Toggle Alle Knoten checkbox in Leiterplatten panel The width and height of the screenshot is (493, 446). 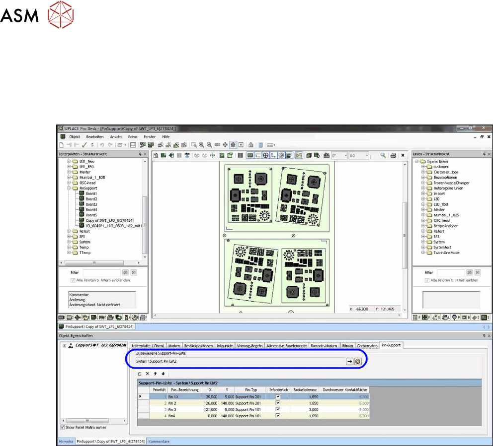click(73, 280)
